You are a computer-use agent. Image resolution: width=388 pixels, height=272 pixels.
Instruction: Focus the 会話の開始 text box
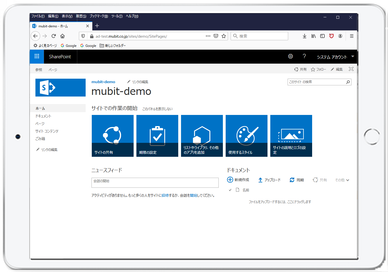[x=155, y=183]
